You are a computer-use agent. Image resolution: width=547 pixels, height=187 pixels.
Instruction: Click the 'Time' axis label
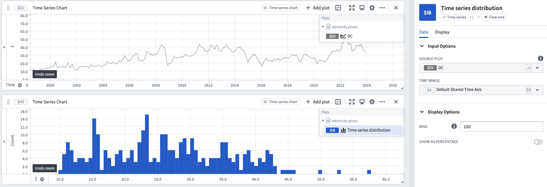tap(10, 85)
